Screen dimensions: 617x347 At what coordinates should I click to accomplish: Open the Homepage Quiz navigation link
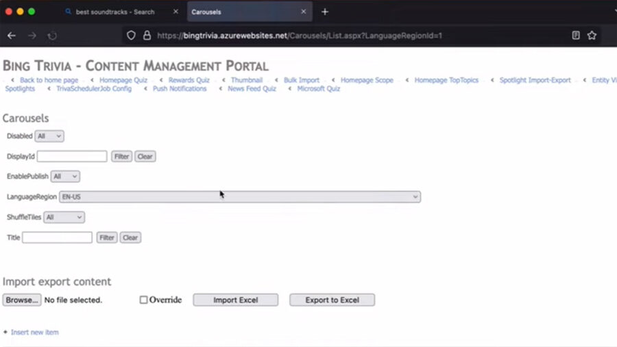point(123,80)
